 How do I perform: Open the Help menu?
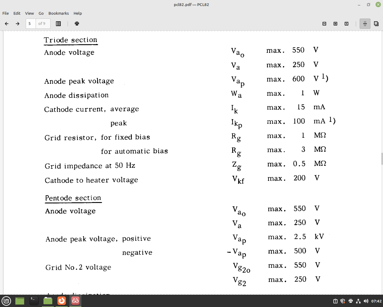tap(78, 13)
